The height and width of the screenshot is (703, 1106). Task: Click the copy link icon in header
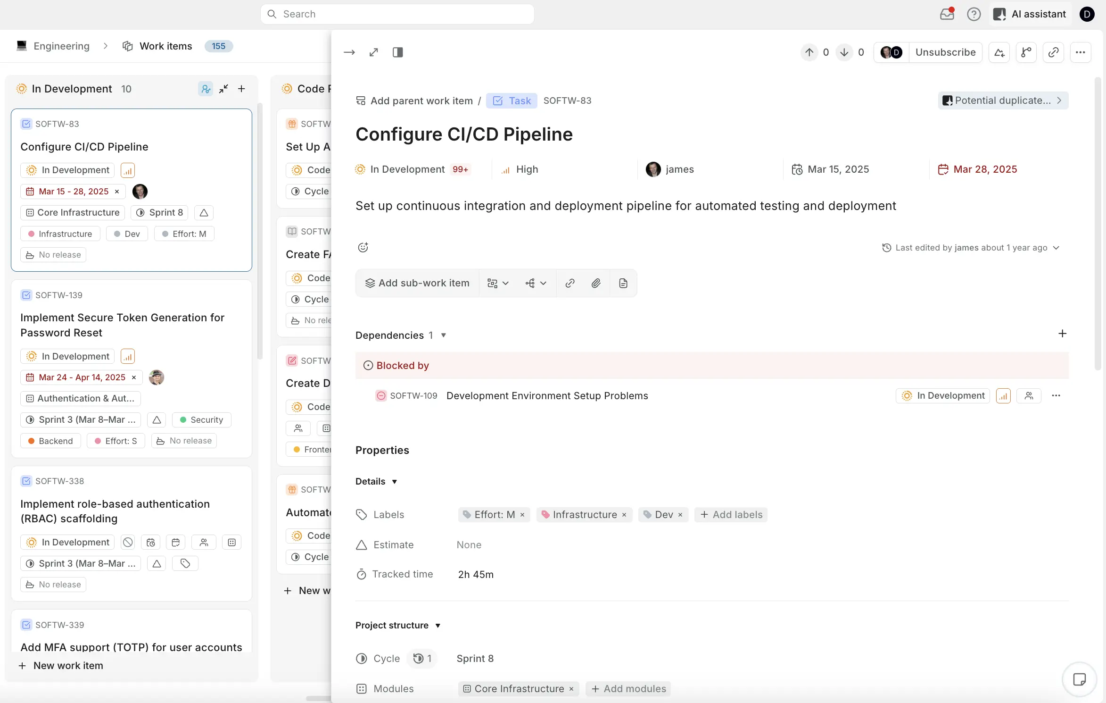pyautogui.click(x=1053, y=52)
